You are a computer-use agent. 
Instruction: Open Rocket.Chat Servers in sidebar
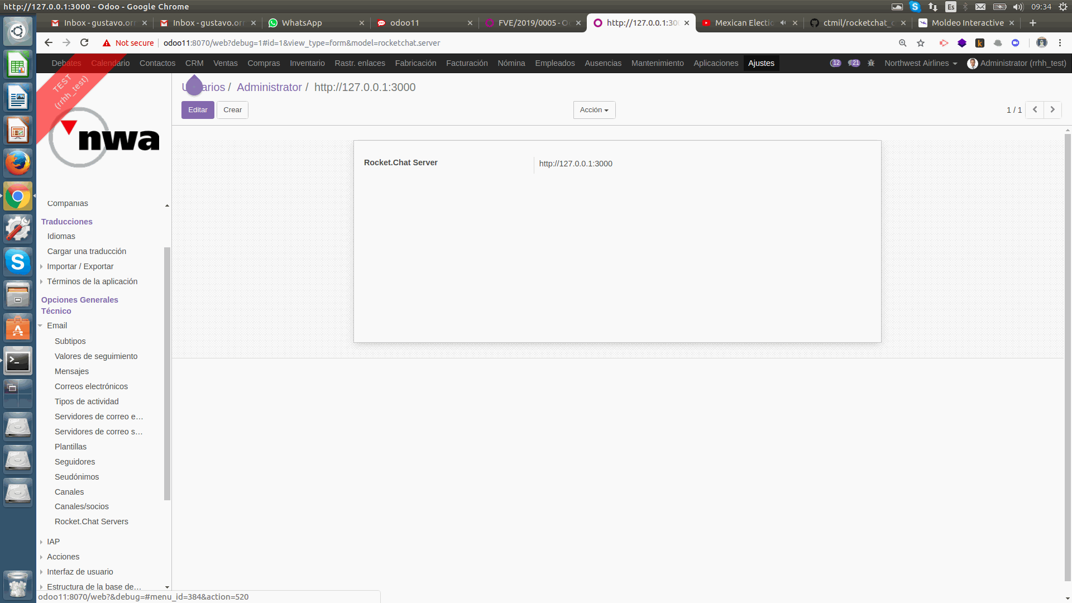pyautogui.click(x=92, y=521)
